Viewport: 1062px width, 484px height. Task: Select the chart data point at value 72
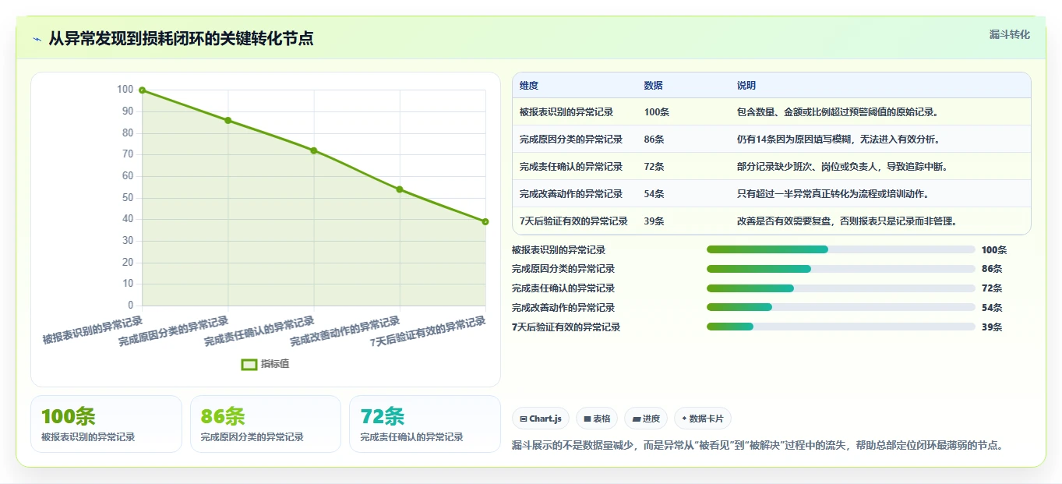pos(314,150)
